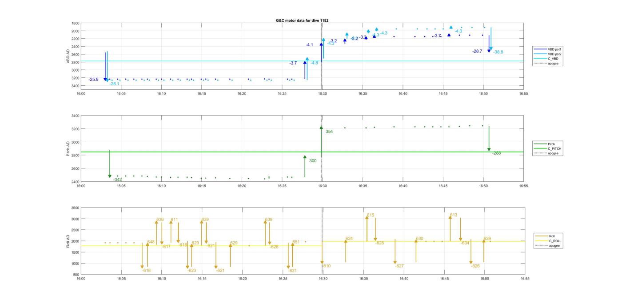The width and height of the screenshot is (622, 308).
Task: Click the "Roll AD" y-axis label
Action: click(x=68, y=241)
